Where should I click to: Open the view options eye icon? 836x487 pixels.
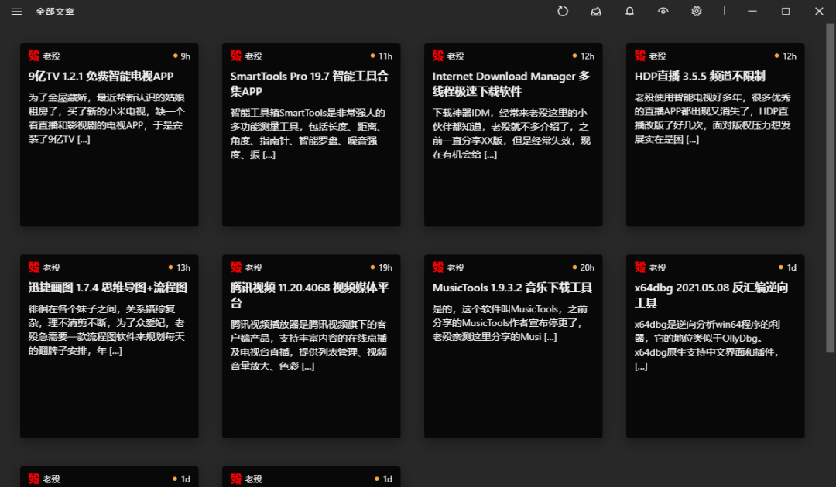coord(663,11)
